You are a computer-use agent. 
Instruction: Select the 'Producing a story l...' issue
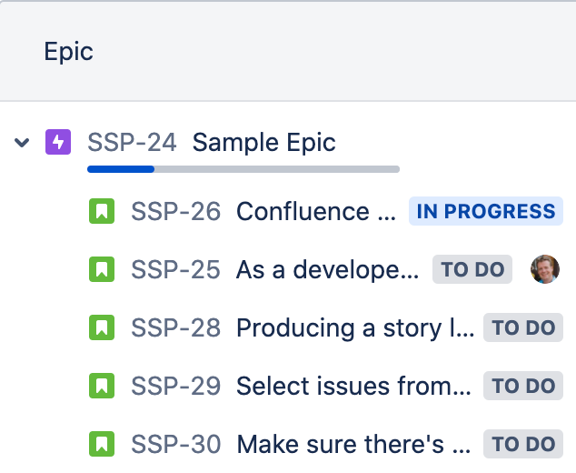[355, 327]
